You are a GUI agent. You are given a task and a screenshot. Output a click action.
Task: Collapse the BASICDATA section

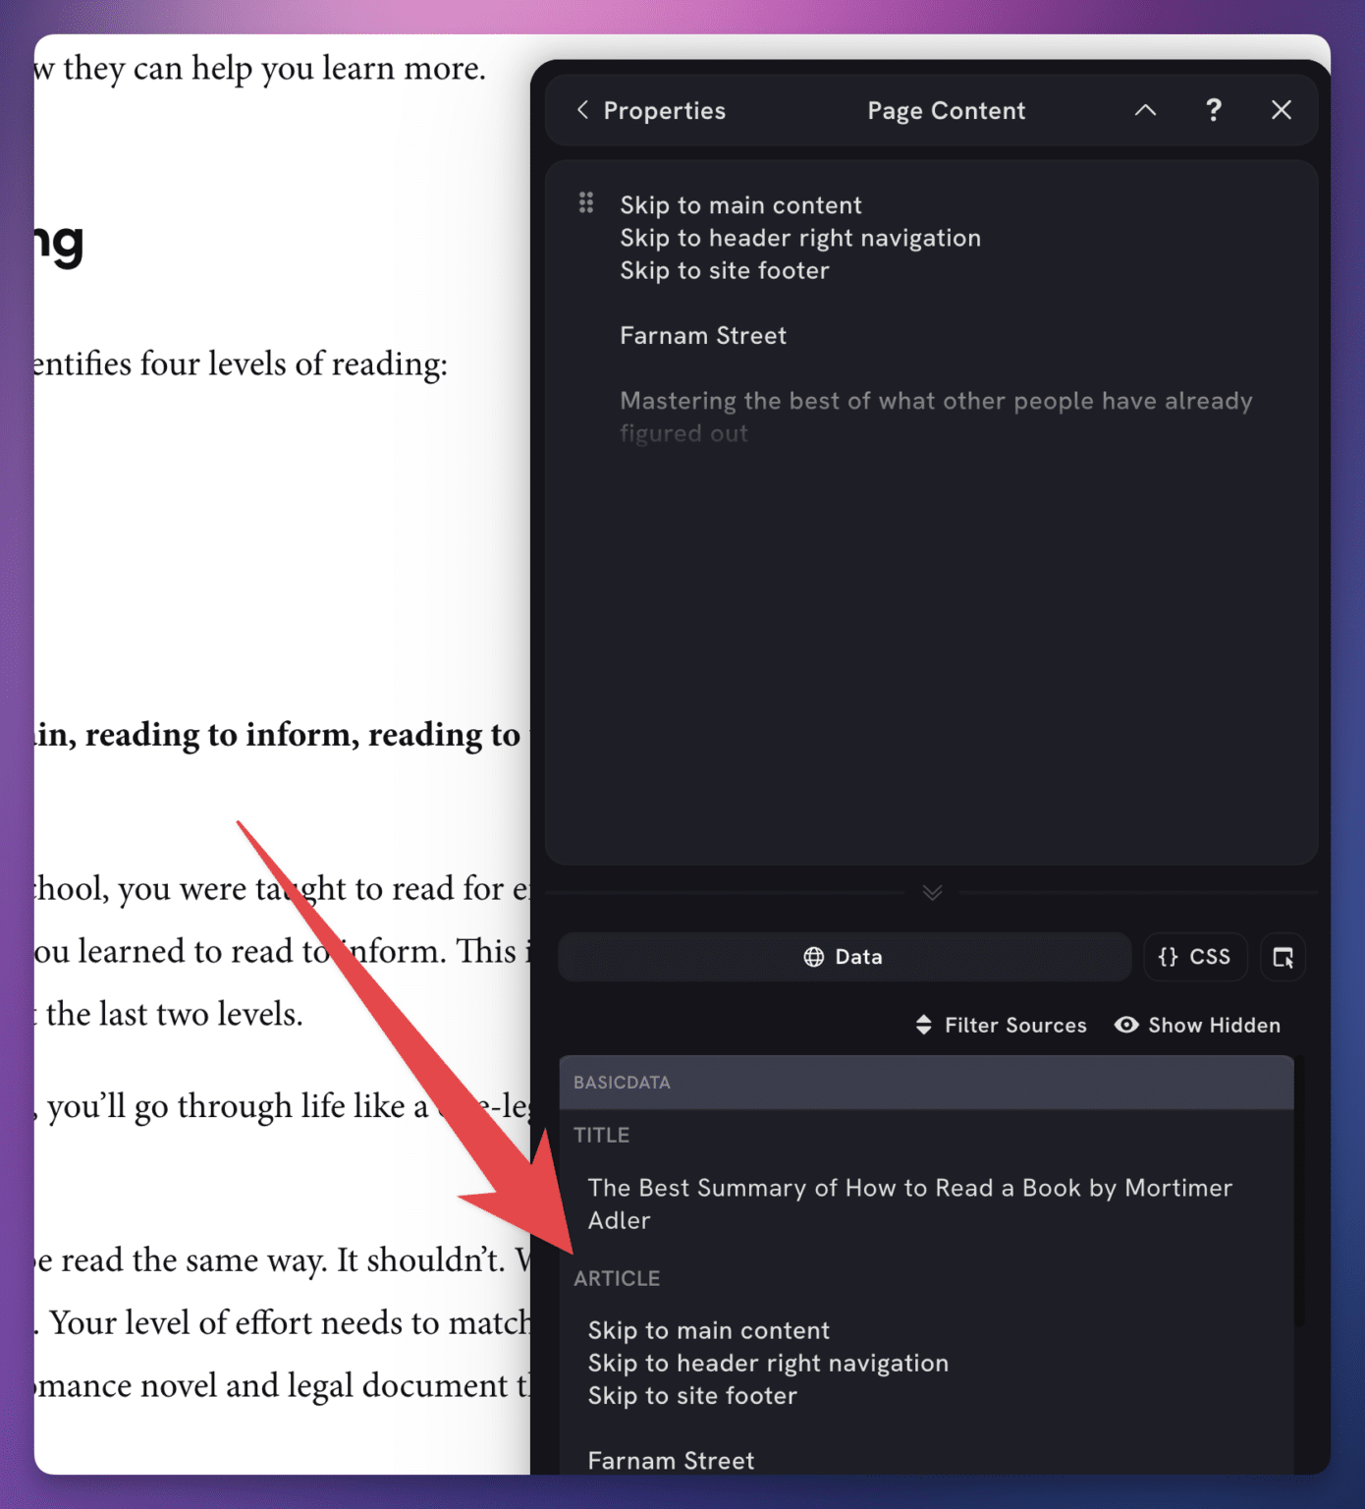(622, 1082)
